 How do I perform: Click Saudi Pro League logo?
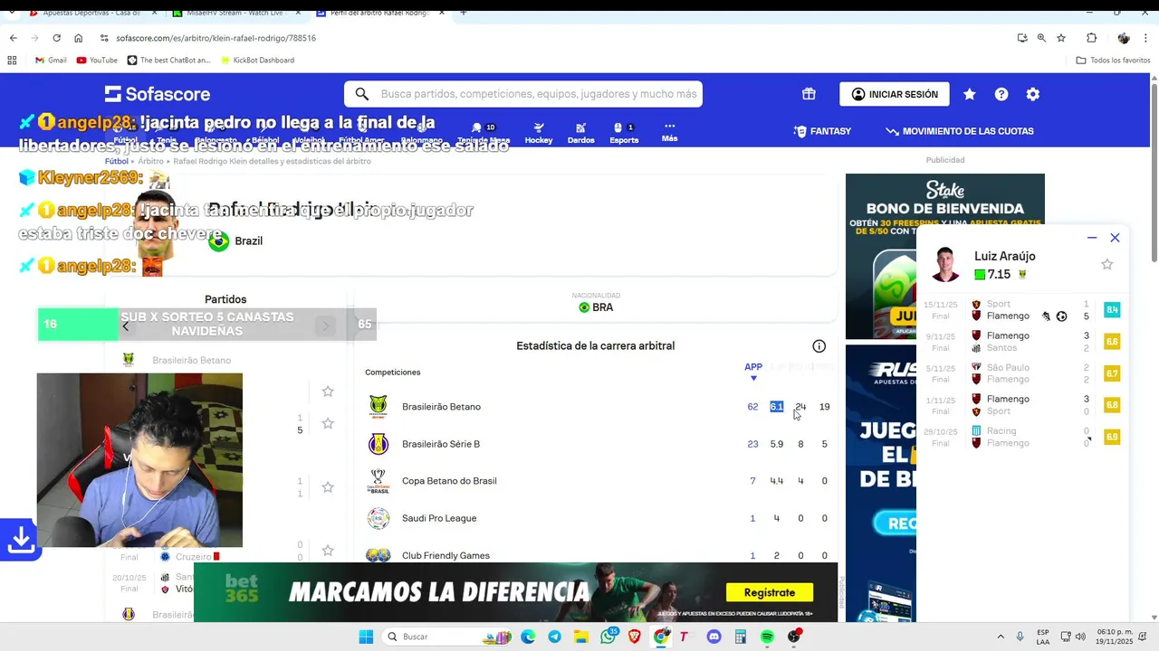(x=378, y=518)
